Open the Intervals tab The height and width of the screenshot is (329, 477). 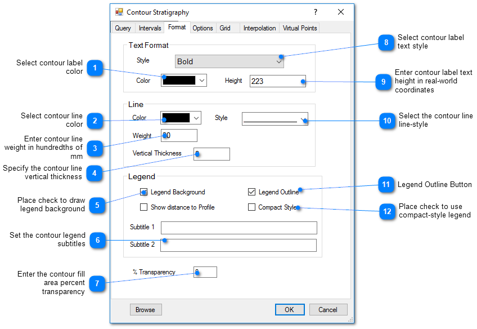[150, 28]
